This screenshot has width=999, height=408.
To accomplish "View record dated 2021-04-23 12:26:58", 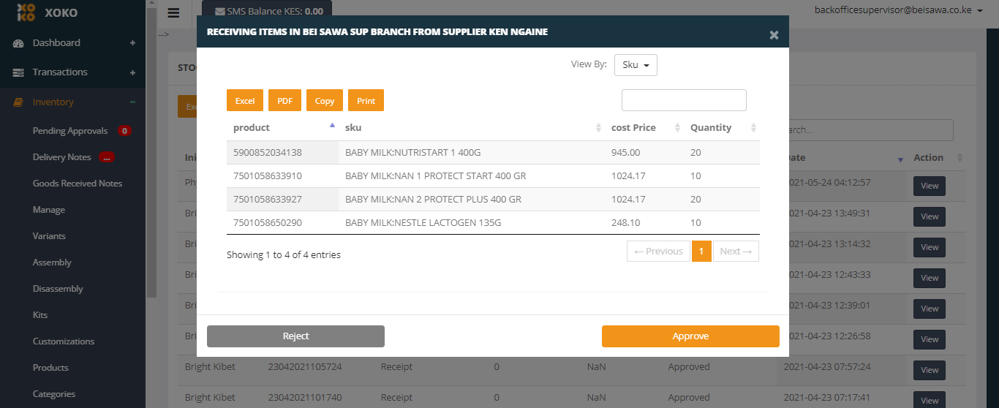I will pyautogui.click(x=930, y=340).
